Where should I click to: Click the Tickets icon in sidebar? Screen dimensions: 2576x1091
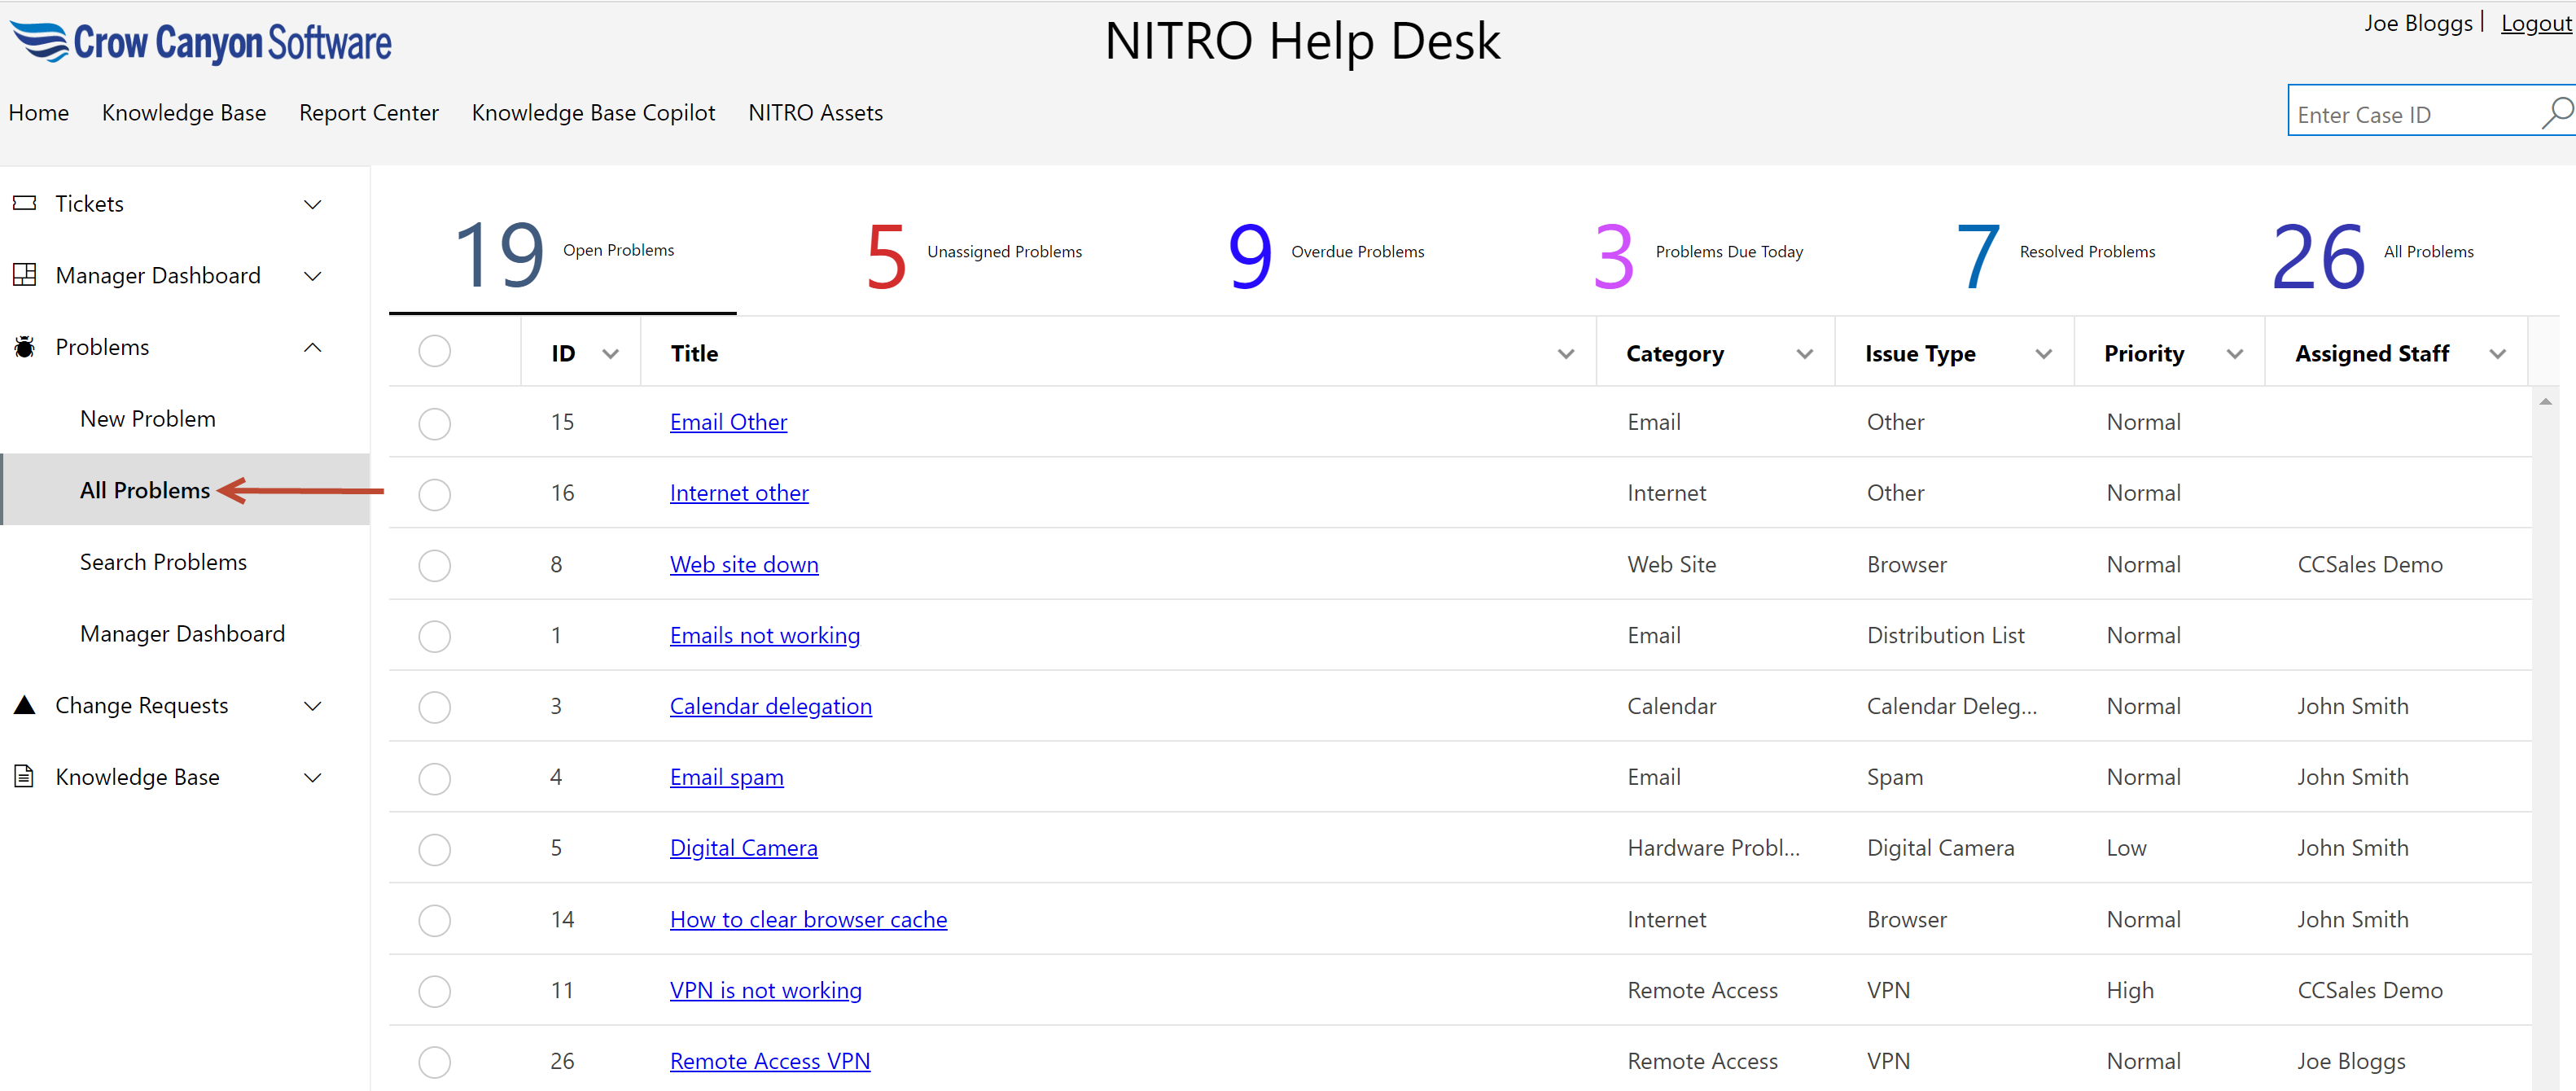25,203
